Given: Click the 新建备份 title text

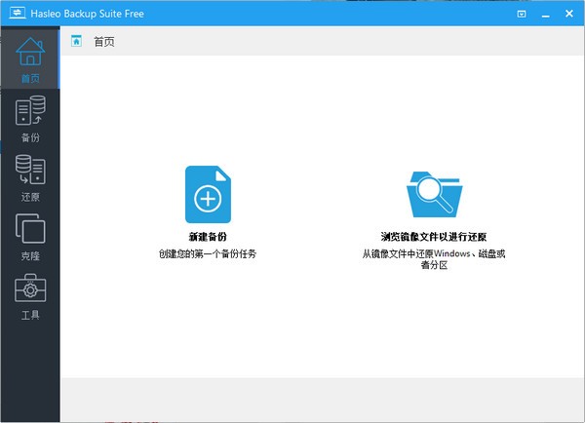Looking at the screenshot, I should coord(208,237).
